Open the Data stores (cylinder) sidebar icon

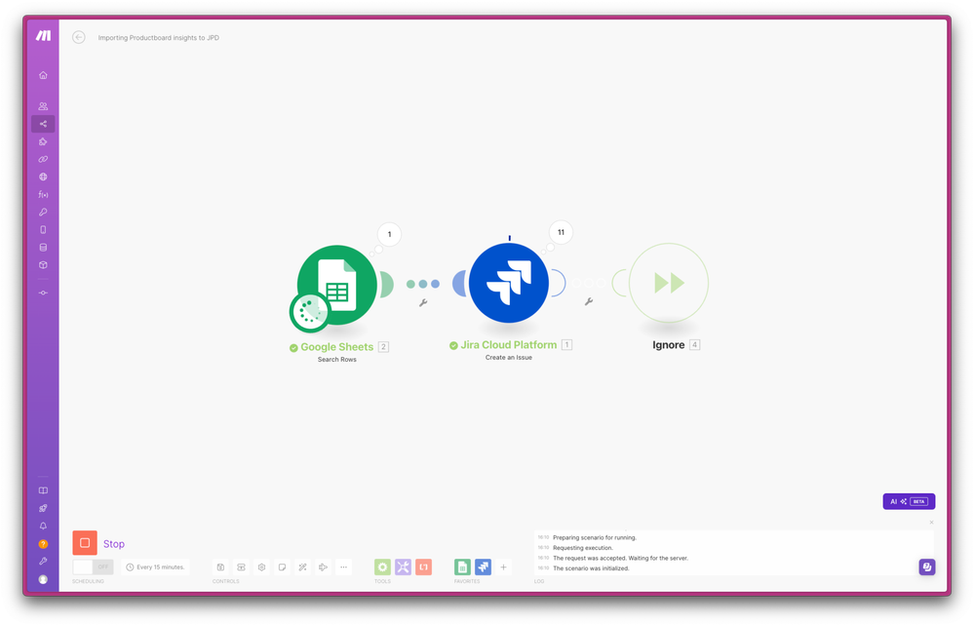pos(43,247)
